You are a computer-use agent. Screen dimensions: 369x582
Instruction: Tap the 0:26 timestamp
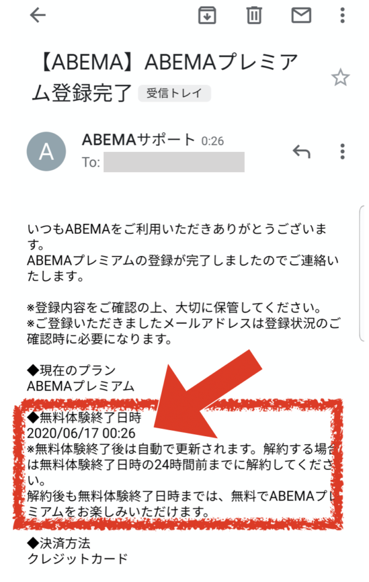coord(213,141)
